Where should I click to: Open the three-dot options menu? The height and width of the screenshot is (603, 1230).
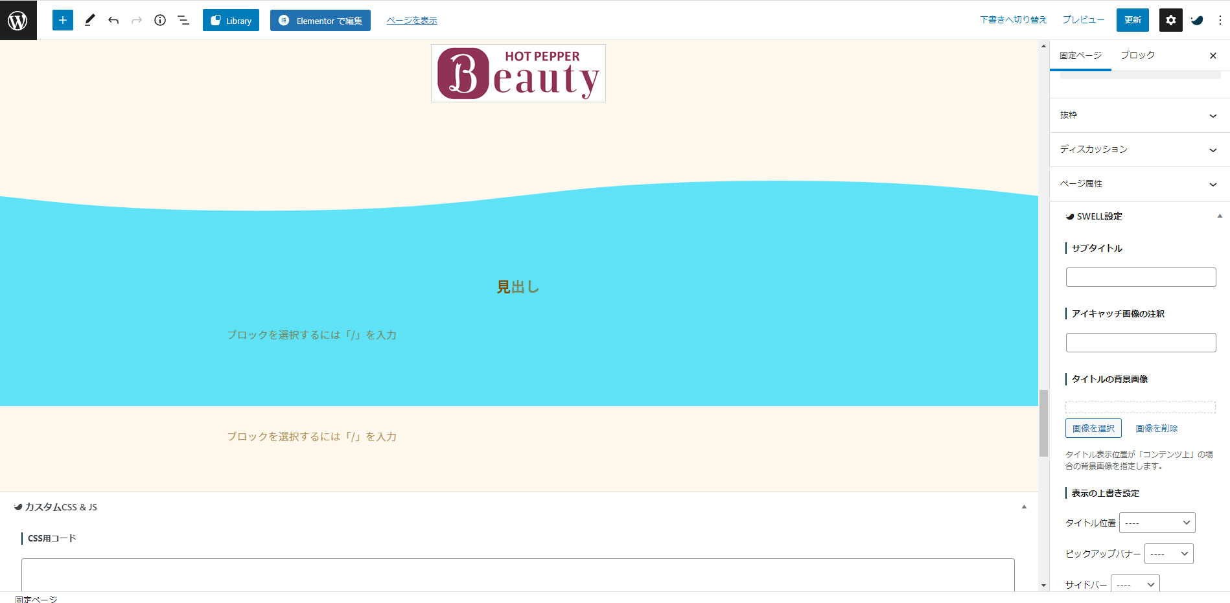1220,20
